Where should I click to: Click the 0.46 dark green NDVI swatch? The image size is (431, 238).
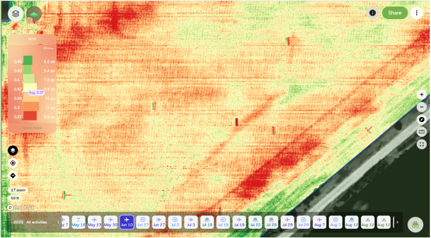click(x=27, y=60)
